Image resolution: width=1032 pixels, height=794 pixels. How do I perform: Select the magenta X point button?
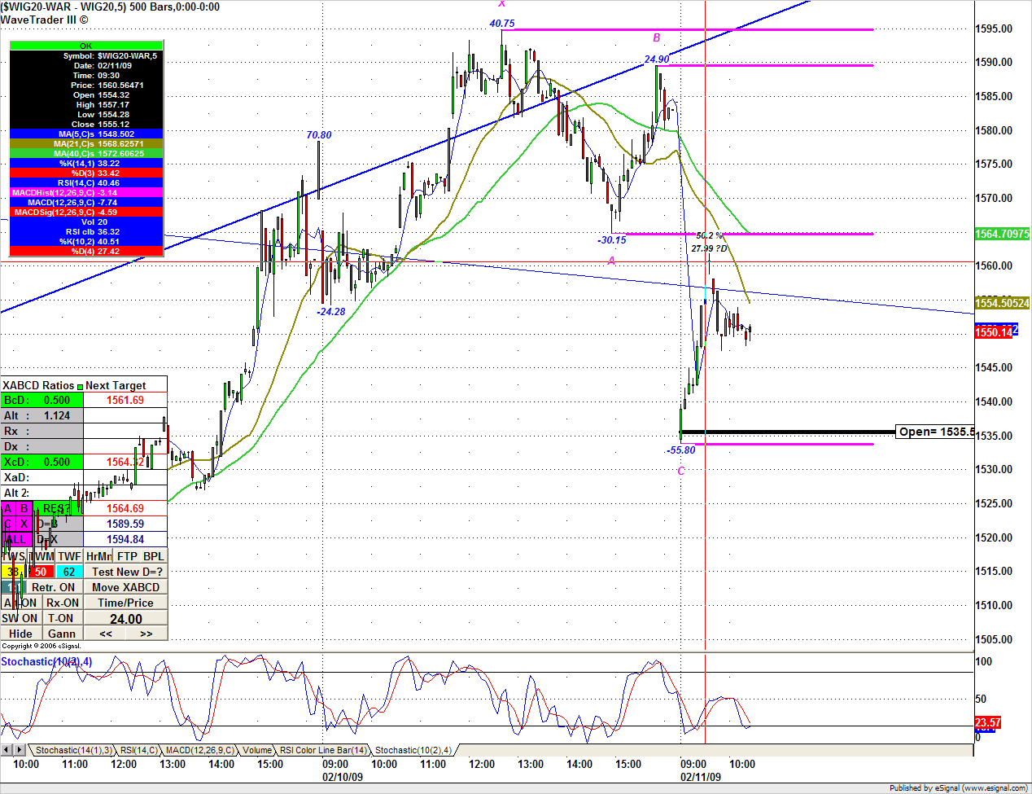(x=24, y=524)
